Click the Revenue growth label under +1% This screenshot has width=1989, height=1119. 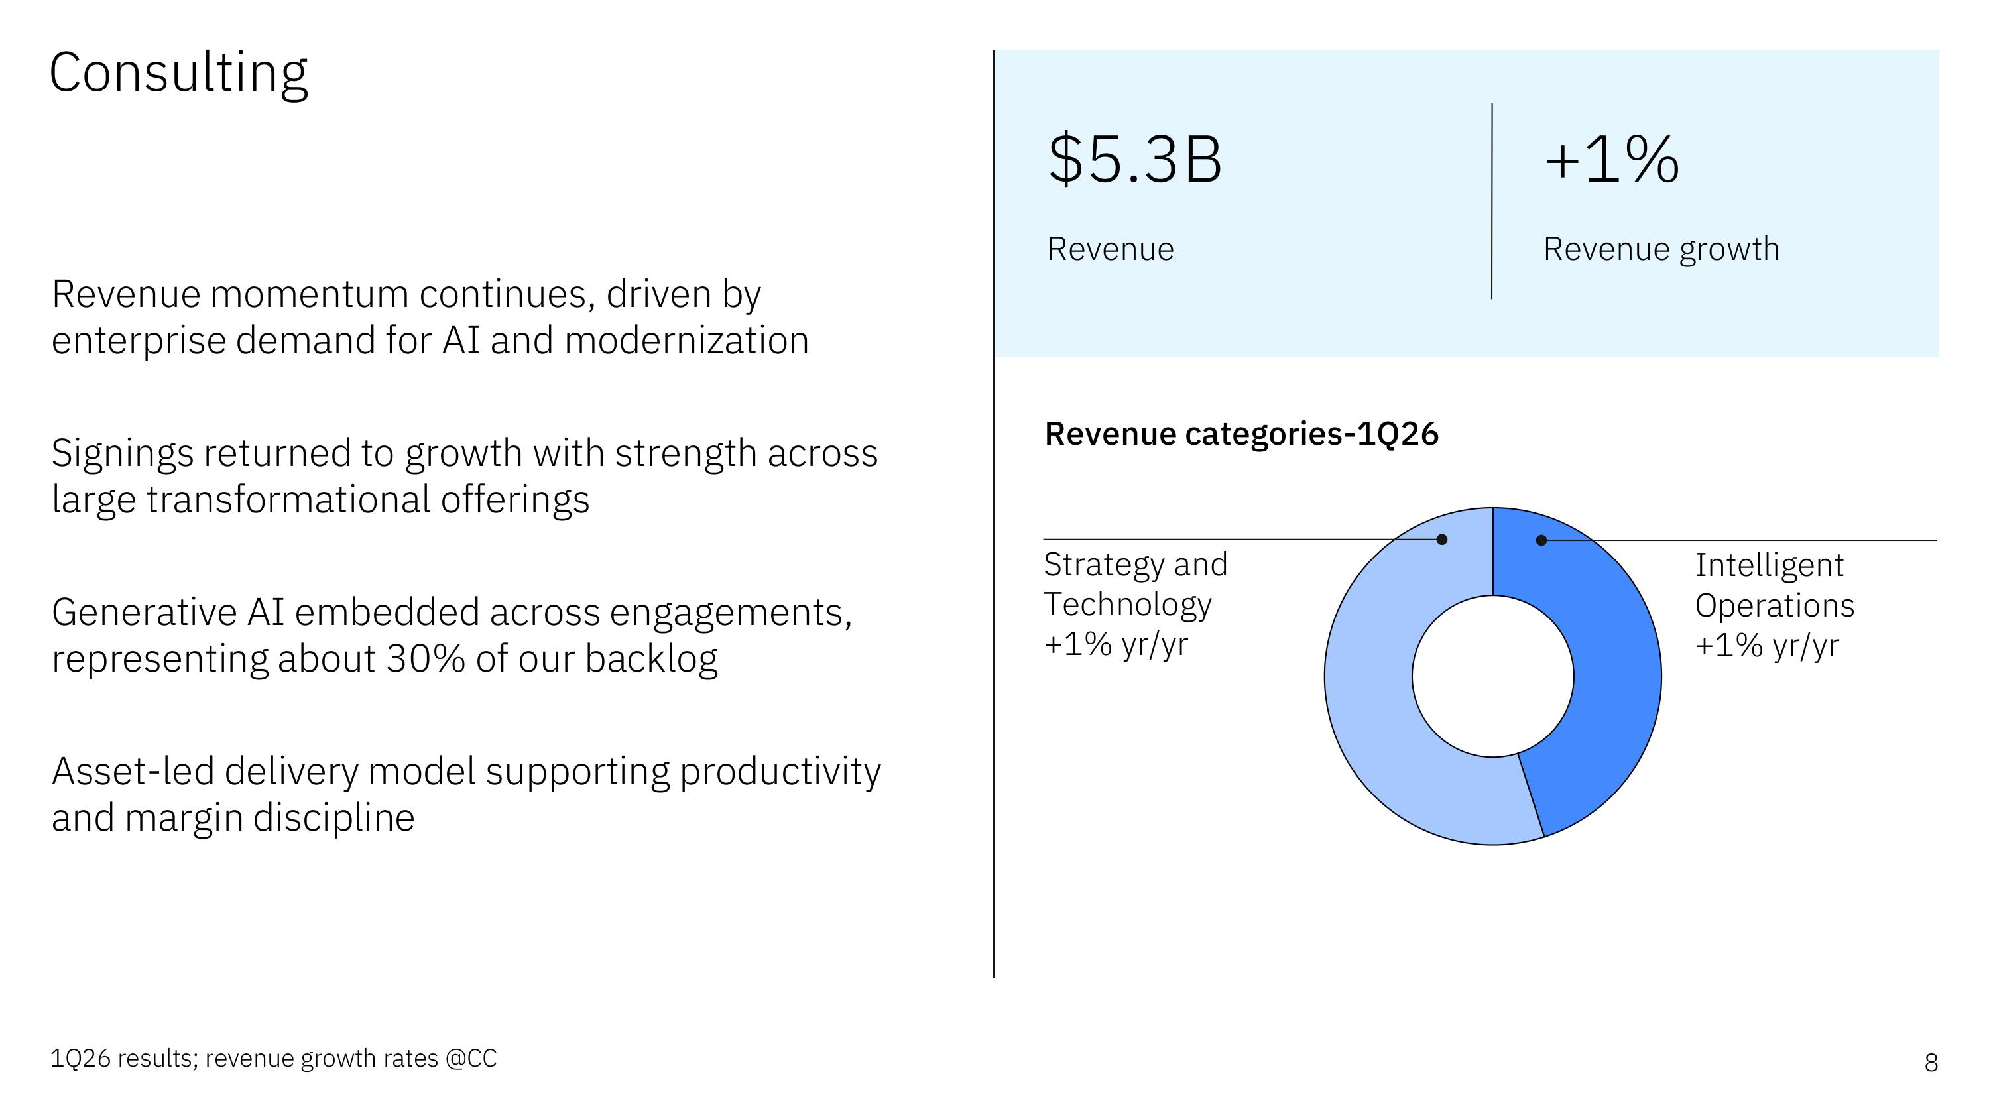1661,249
